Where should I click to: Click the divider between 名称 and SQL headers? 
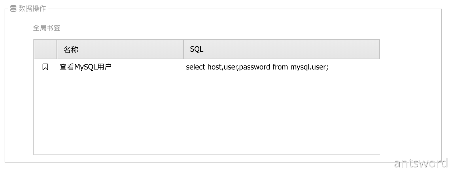(184, 49)
